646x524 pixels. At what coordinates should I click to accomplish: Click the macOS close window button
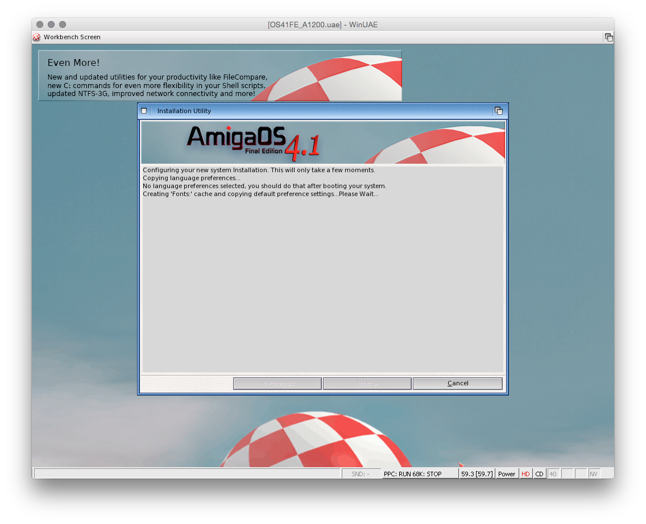coord(40,24)
